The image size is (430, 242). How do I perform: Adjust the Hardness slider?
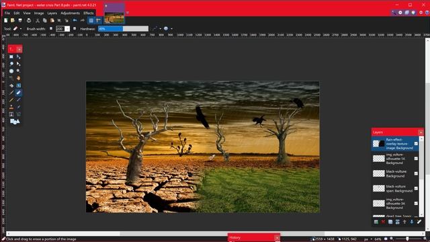123,28
